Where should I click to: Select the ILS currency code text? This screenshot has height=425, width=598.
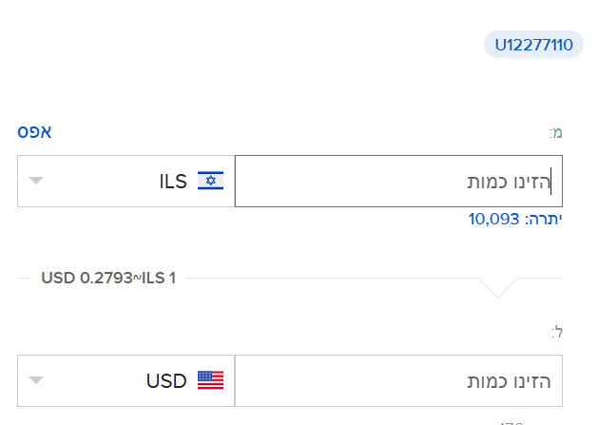pyautogui.click(x=173, y=181)
